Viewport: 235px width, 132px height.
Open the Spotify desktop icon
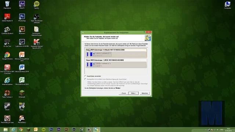pyautogui.click(x=37, y=5)
